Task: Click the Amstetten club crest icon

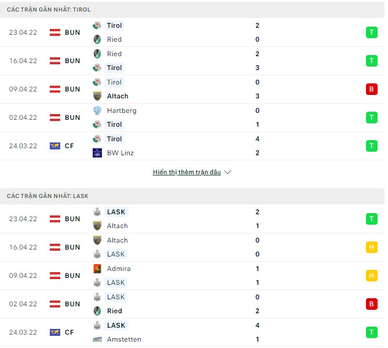Action: (x=97, y=339)
